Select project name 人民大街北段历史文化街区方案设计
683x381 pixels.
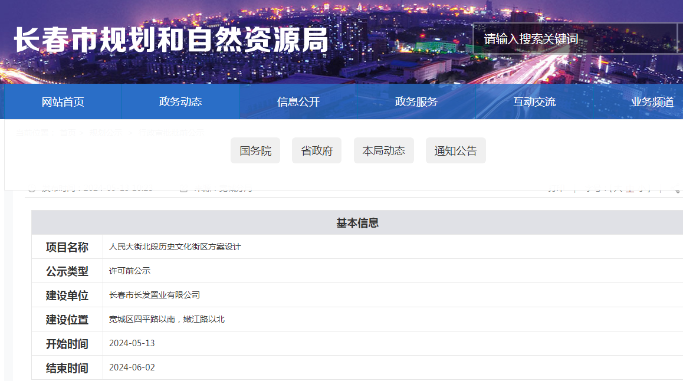click(x=175, y=247)
